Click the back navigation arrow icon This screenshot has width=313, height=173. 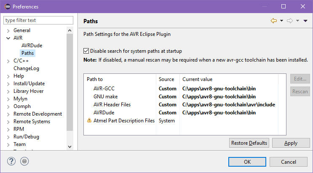click(x=274, y=21)
